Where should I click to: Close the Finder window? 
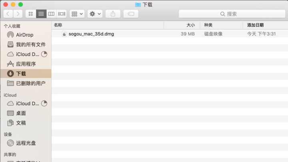tap(6, 4)
